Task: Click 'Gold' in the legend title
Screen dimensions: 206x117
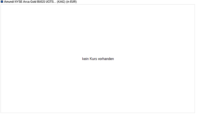Action: coord(33,2)
